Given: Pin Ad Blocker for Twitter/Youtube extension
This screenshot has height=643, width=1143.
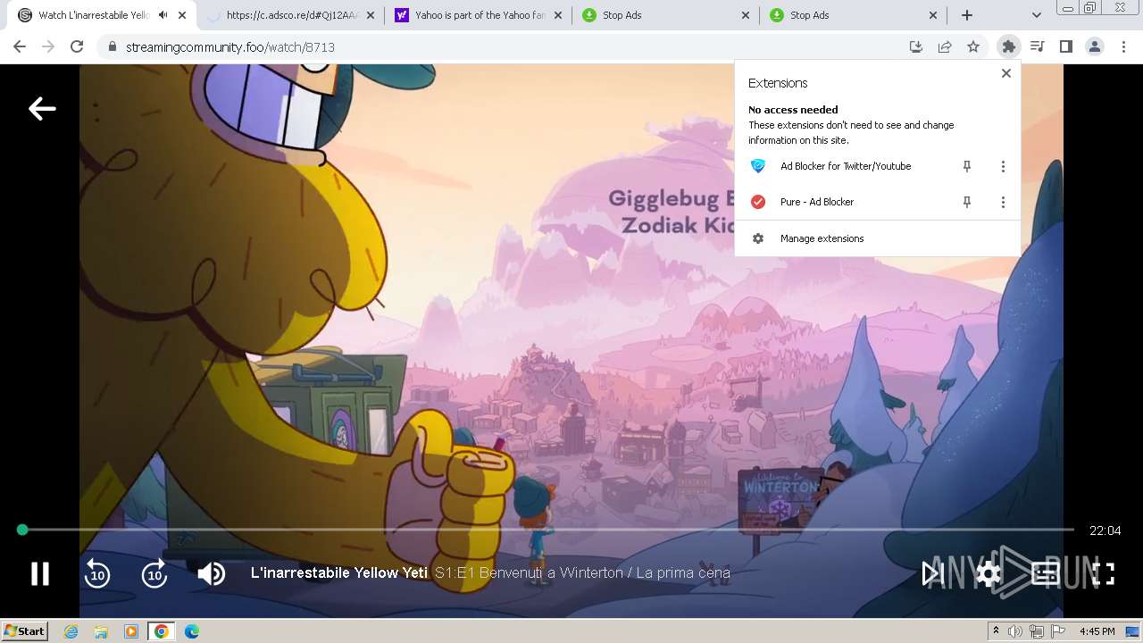Looking at the screenshot, I should click(966, 166).
